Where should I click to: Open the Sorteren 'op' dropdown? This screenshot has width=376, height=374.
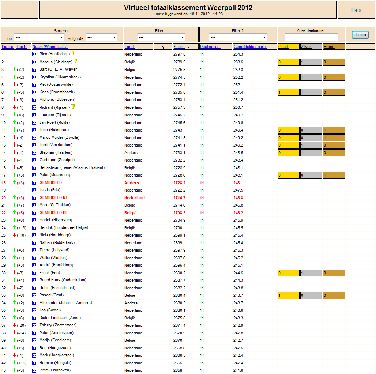pos(40,37)
